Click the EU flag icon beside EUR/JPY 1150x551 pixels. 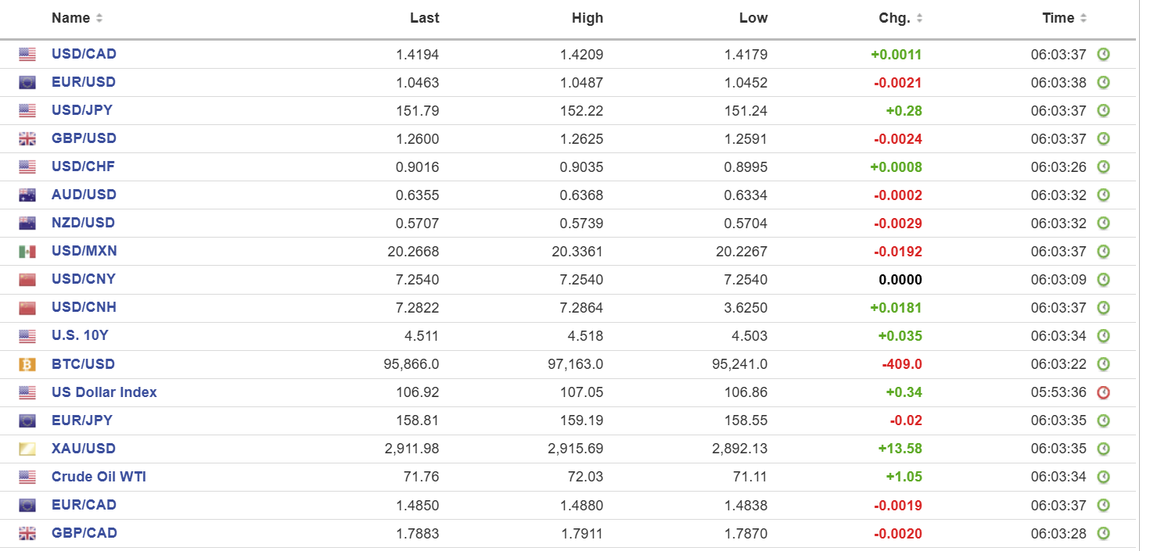pyautogui.click(x=27, y=420)
